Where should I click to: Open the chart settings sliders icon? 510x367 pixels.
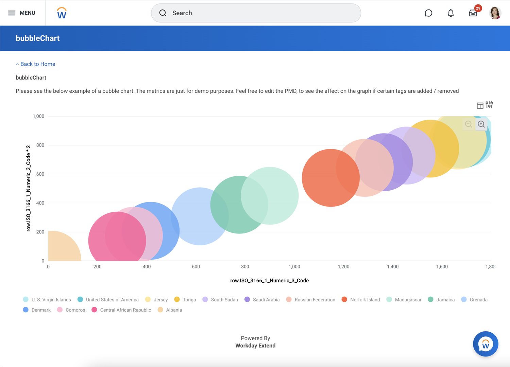[489, 105]
